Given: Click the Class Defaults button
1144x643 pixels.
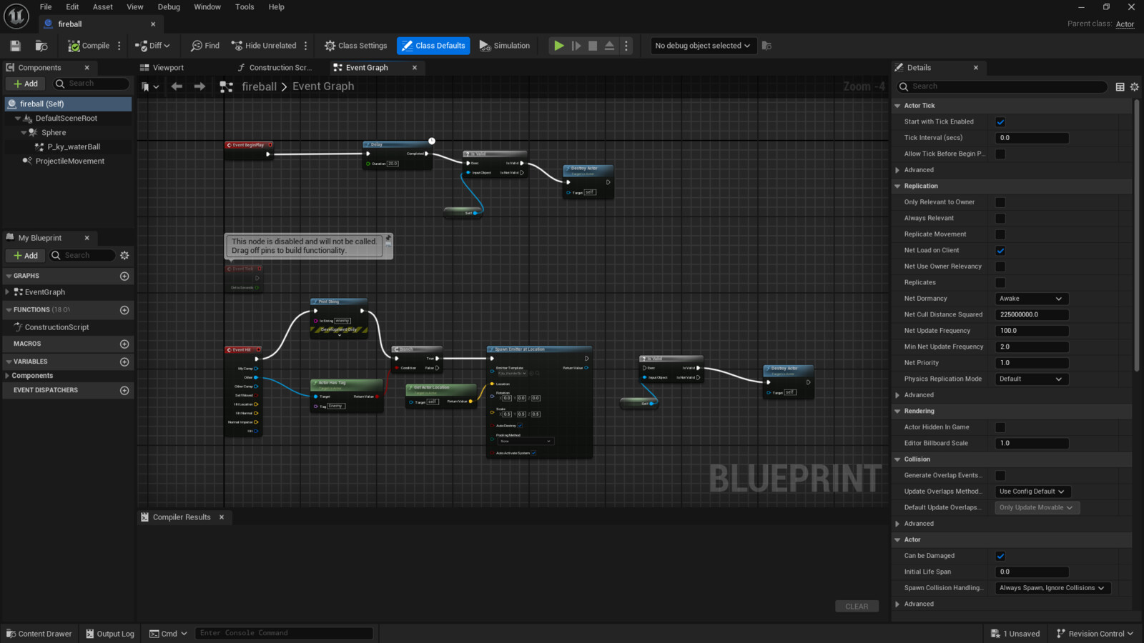Looking at the screenshot, I should (433, 46).
